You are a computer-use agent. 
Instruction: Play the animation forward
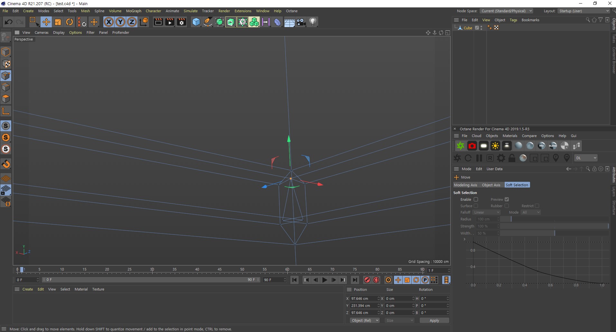click(x=325, y=280)
